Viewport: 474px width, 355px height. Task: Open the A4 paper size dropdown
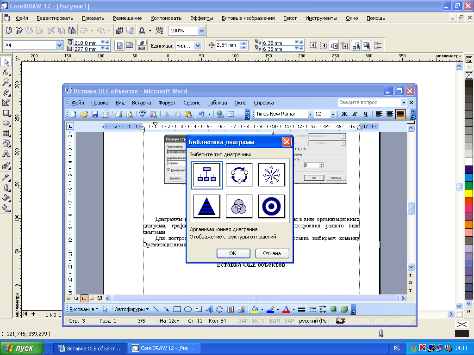(59, 45)
